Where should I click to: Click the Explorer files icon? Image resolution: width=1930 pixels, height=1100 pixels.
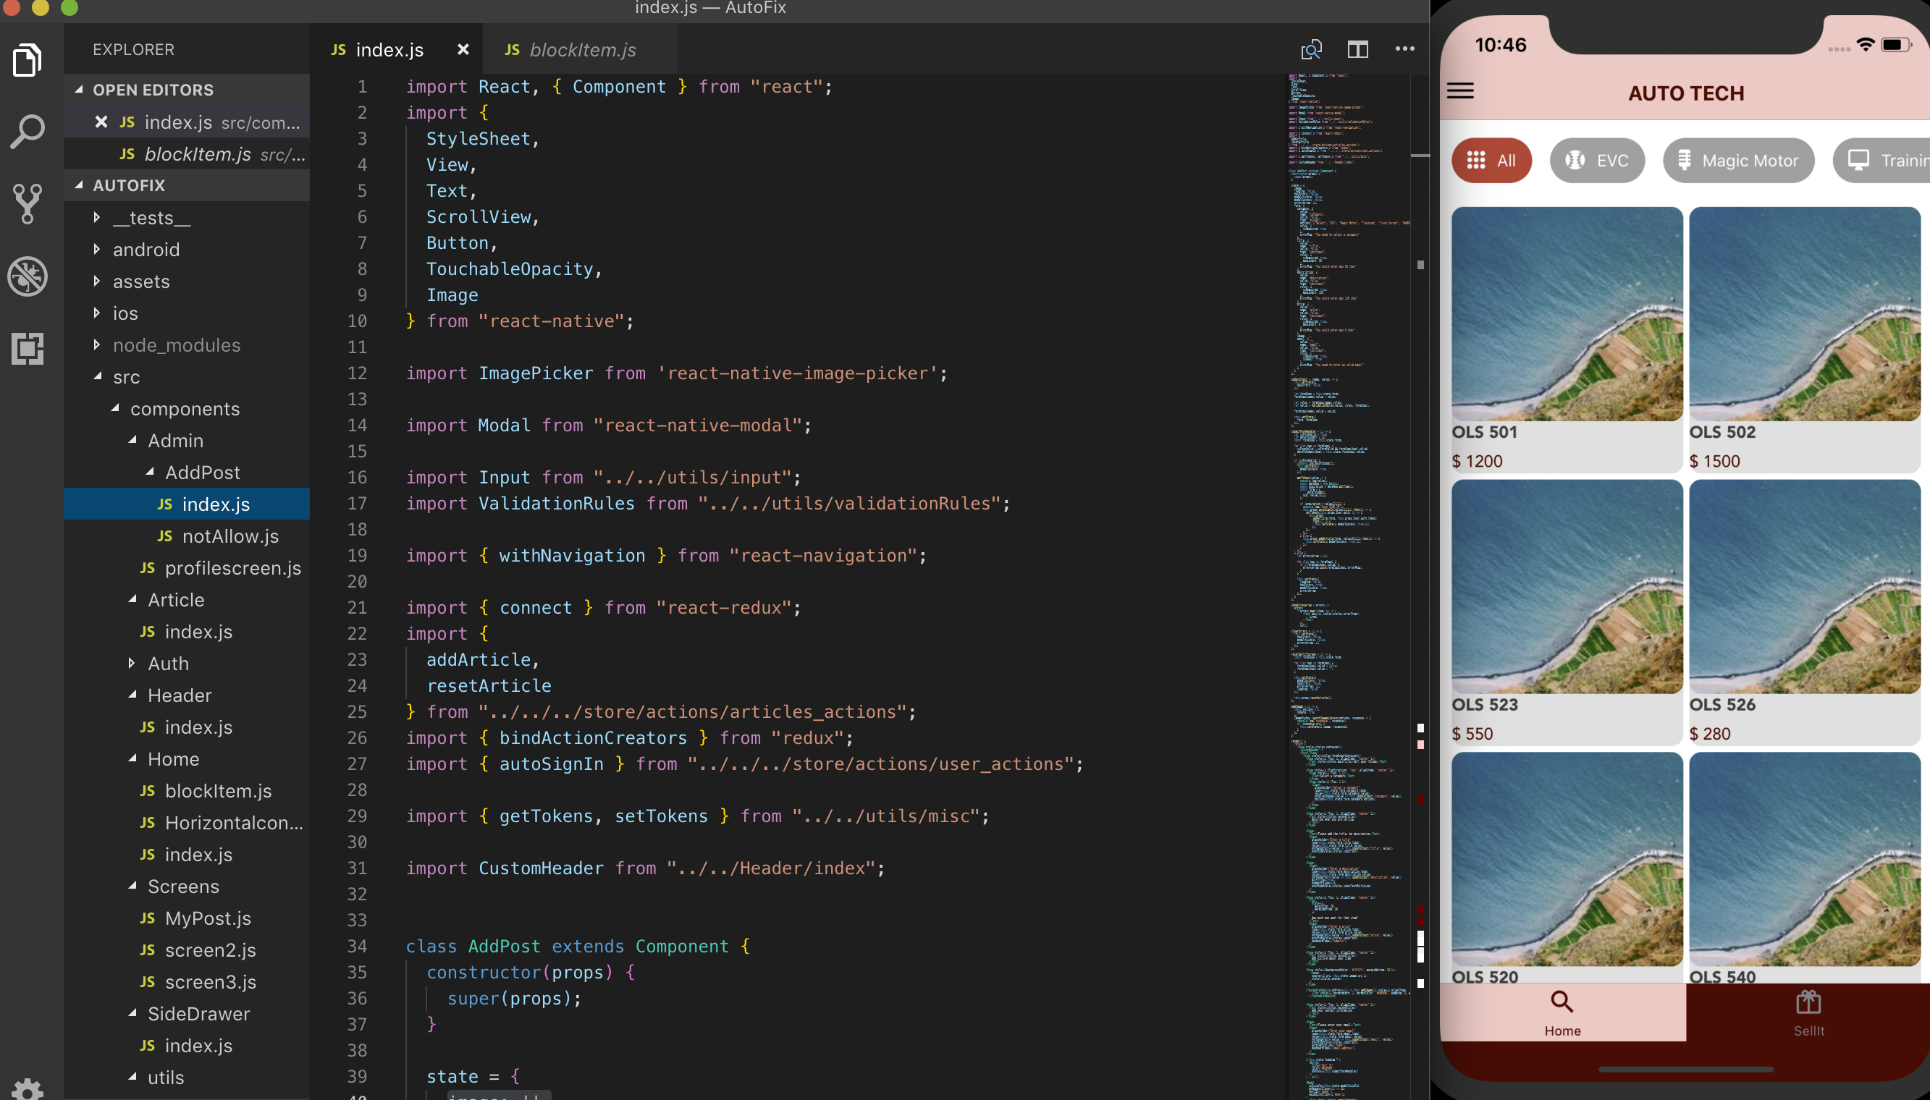pyautogui.click(x=28, y=61)
